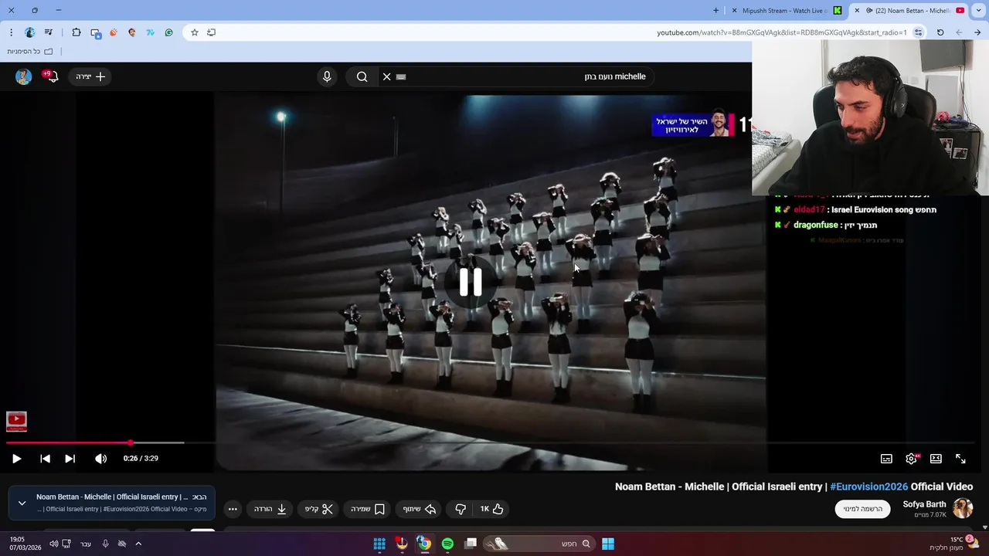The image size is (989, 556).
Task: Click the YouTube search magnifier button
Action: click(x=362, y=76)
